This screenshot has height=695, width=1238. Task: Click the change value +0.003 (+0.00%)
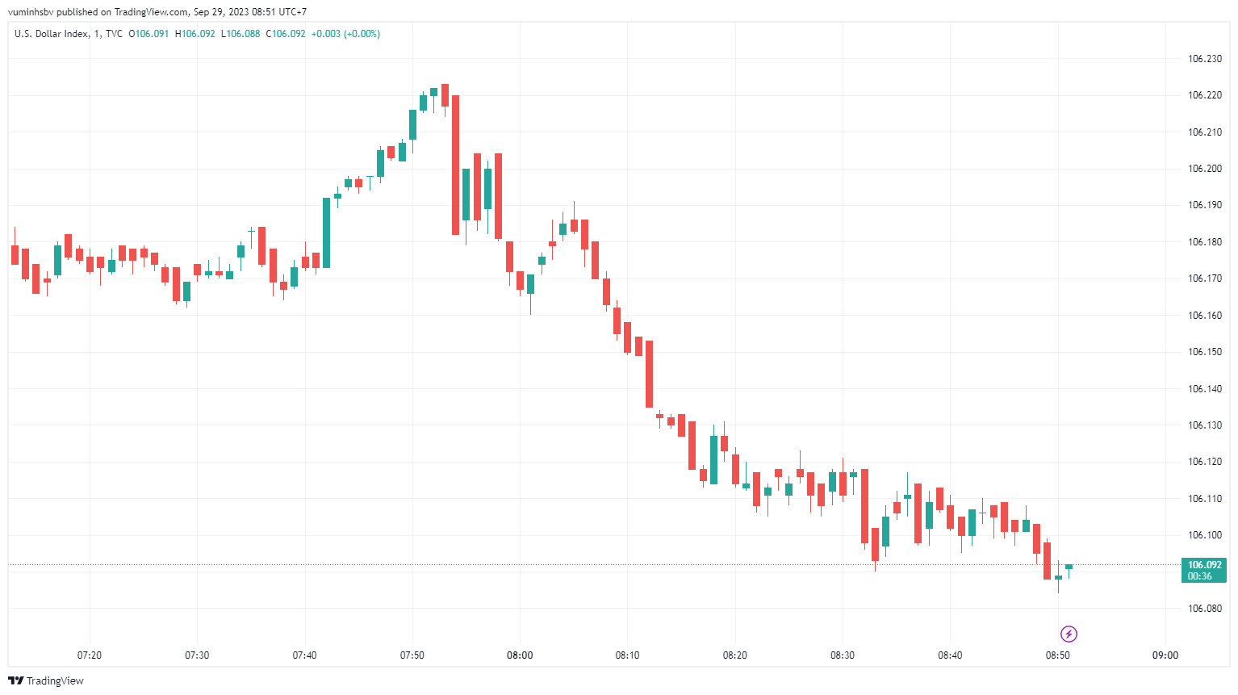click(x=345, y=34)
